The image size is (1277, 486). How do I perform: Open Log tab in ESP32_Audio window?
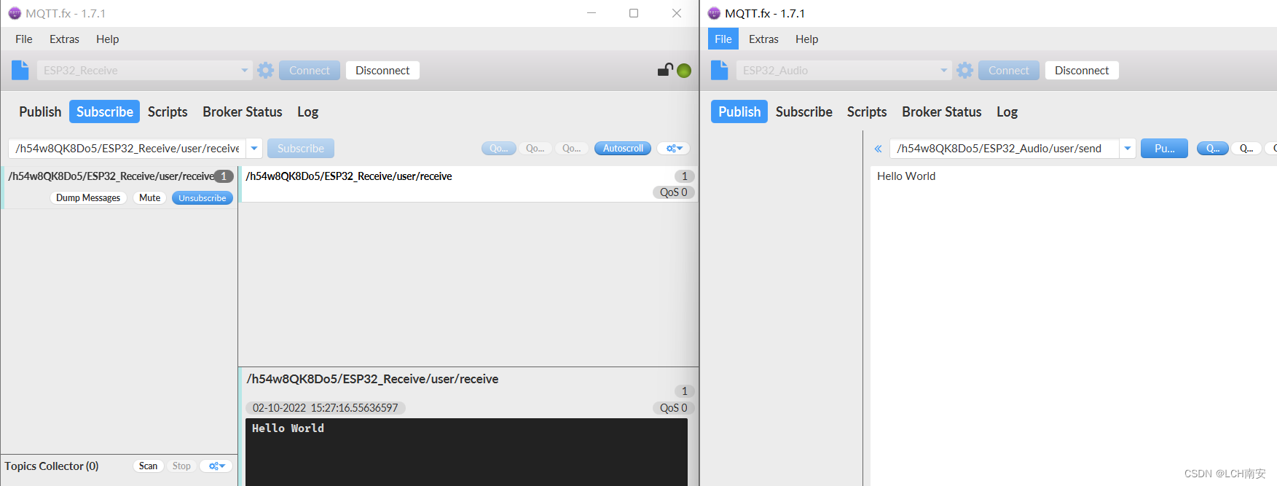coord(1007,111)
